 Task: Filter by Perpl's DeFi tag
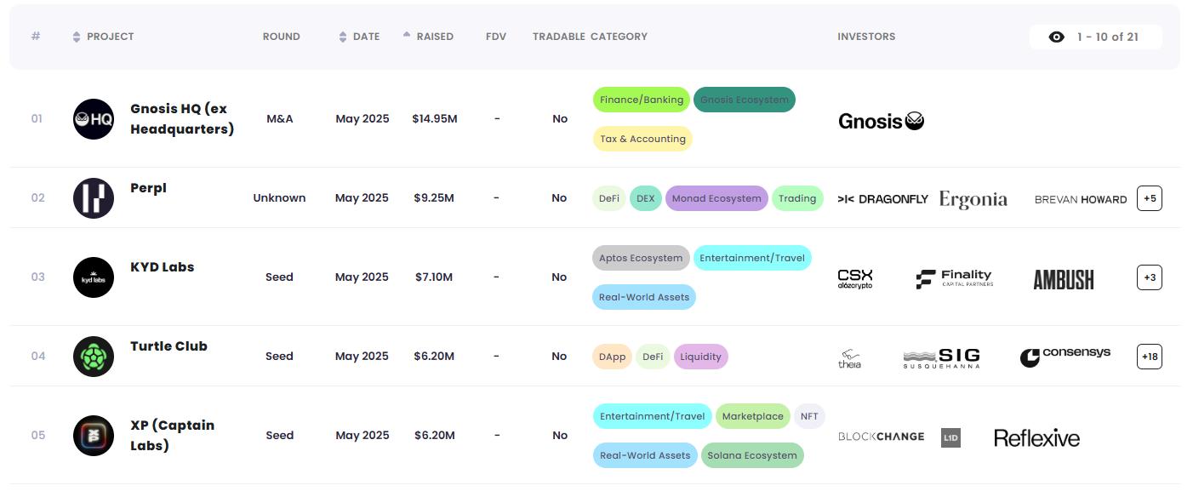(609, 198)
